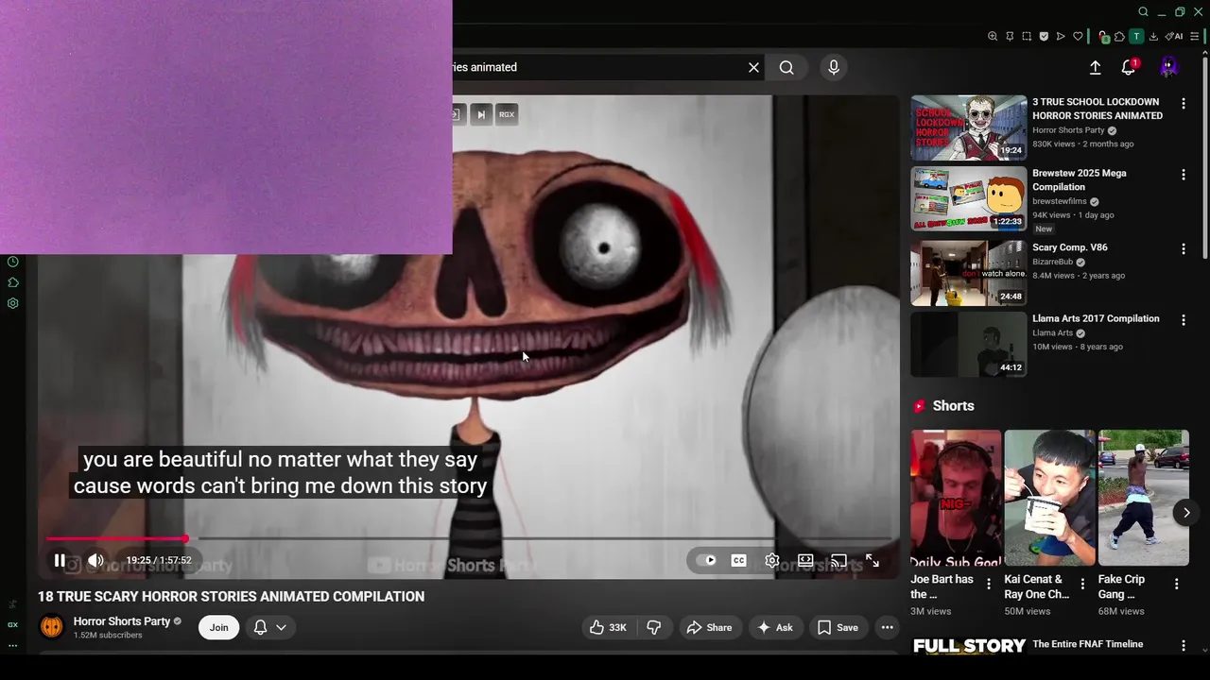Skip with overlay next-track button
Image resolution: width=1210 pixels, height=680 pixels.
coord(480,114)
